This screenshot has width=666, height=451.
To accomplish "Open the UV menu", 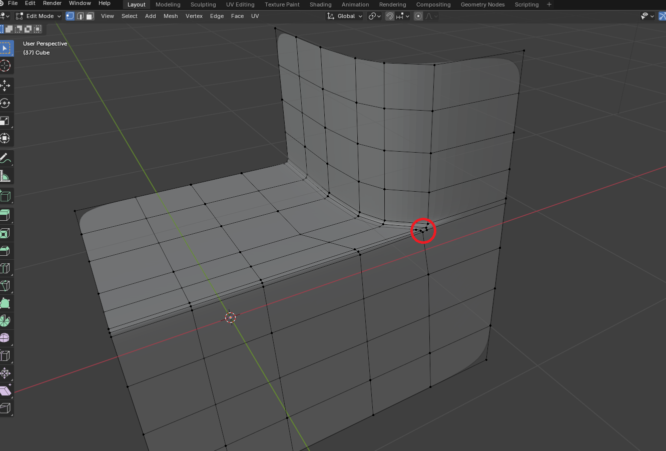I will [x=255, y=16].
